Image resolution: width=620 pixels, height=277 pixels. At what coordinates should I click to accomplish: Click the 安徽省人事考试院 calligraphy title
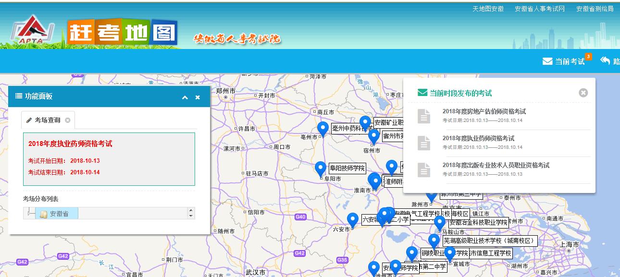coord(236,38)
